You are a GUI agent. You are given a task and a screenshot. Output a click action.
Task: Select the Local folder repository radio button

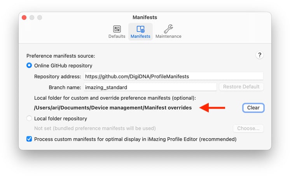[x=29, y=118]
